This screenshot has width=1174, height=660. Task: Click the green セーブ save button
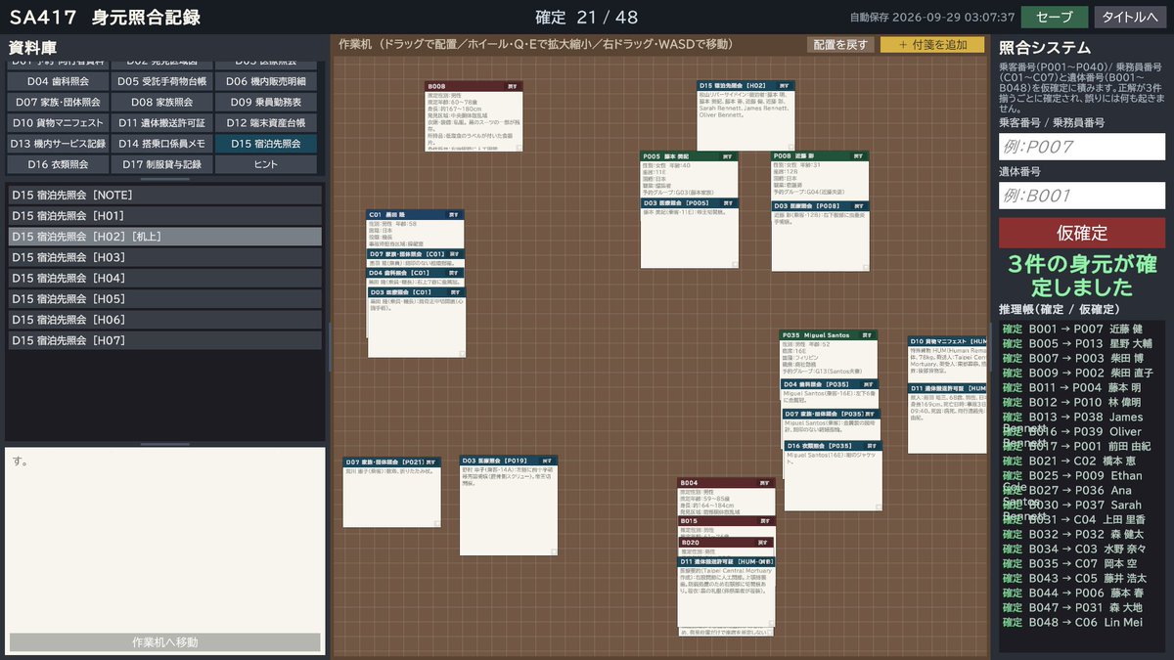[x=1055, y=17]
